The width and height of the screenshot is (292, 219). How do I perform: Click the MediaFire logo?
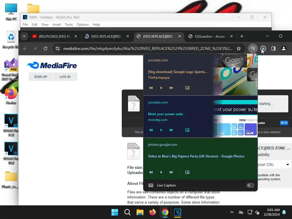(52, 65)
